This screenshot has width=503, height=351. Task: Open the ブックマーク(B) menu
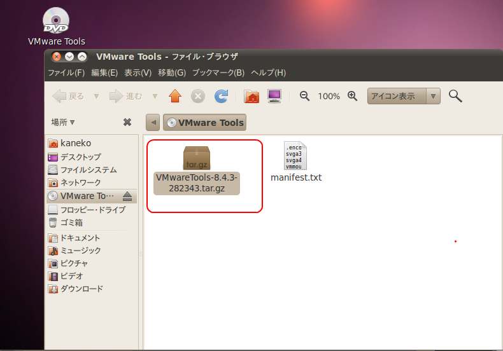218,72
